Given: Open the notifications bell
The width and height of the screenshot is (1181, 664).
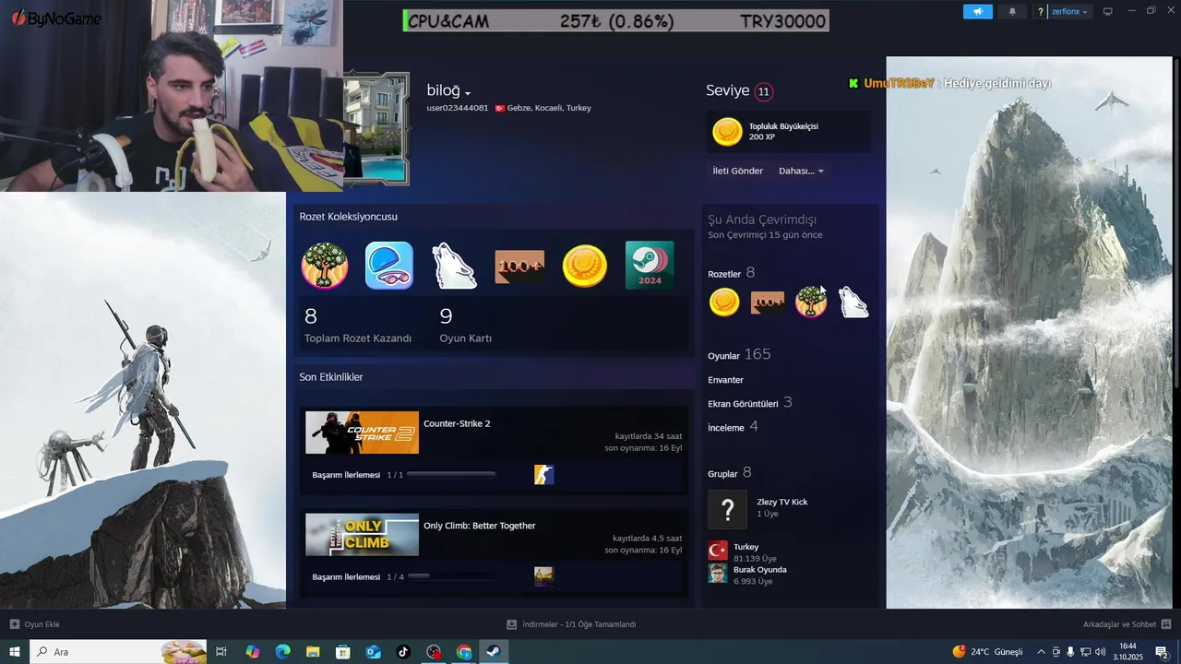Looking at the screenshot, I should coord(1012,11).
